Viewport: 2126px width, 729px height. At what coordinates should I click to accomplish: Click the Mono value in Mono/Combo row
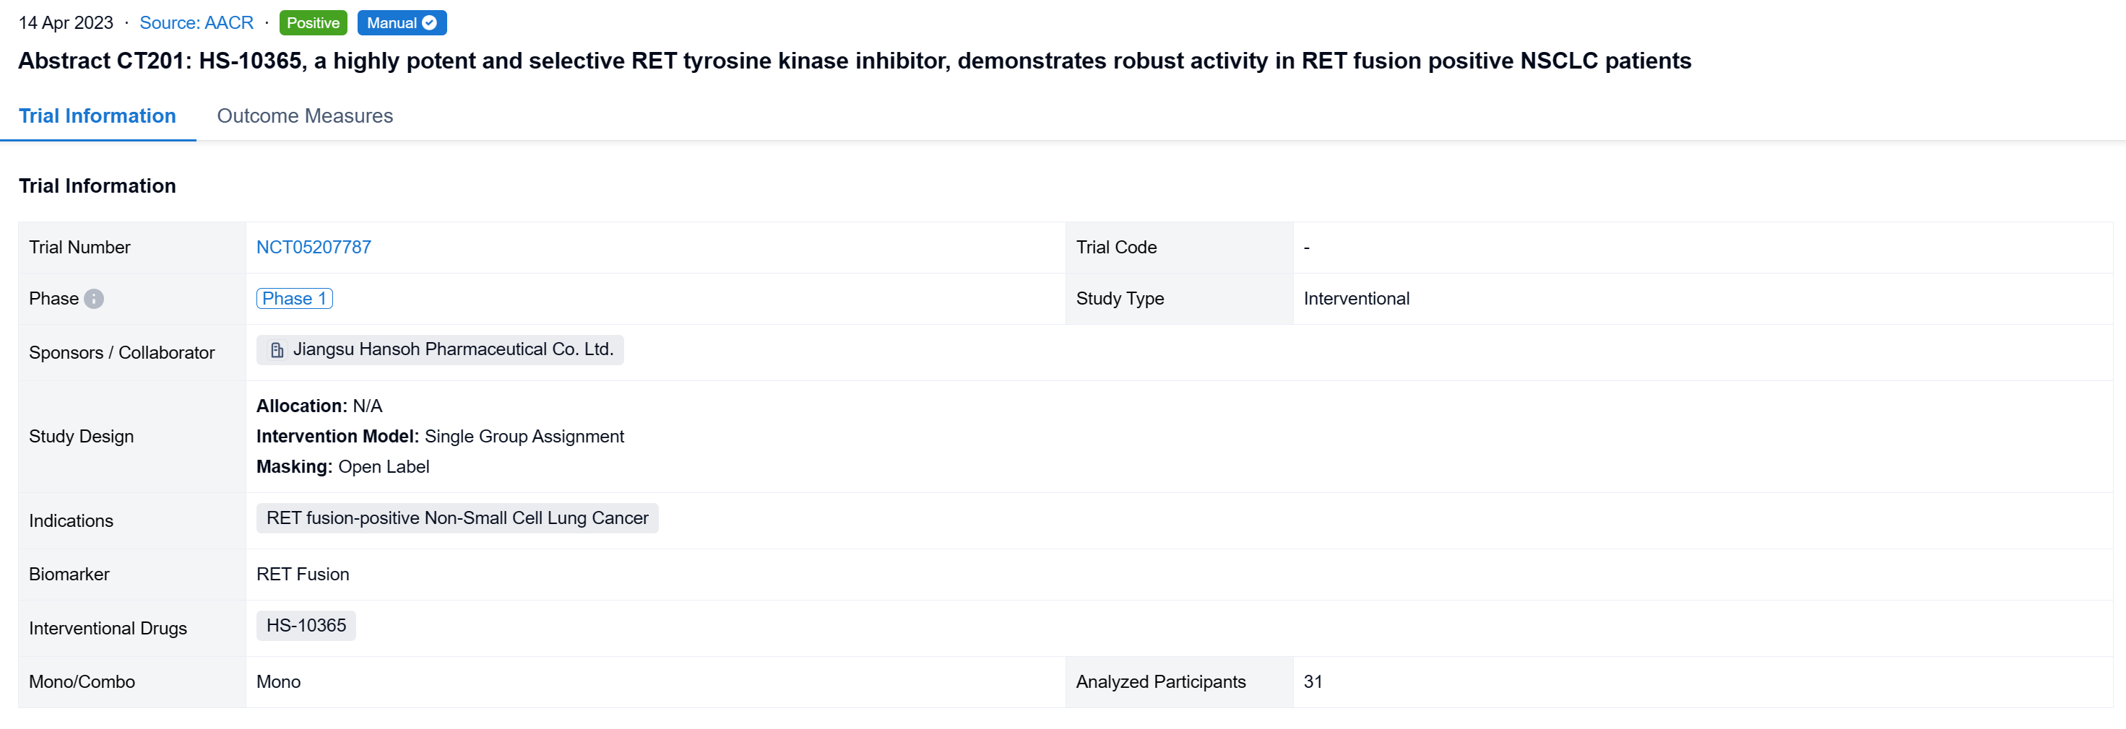(278, 682)
